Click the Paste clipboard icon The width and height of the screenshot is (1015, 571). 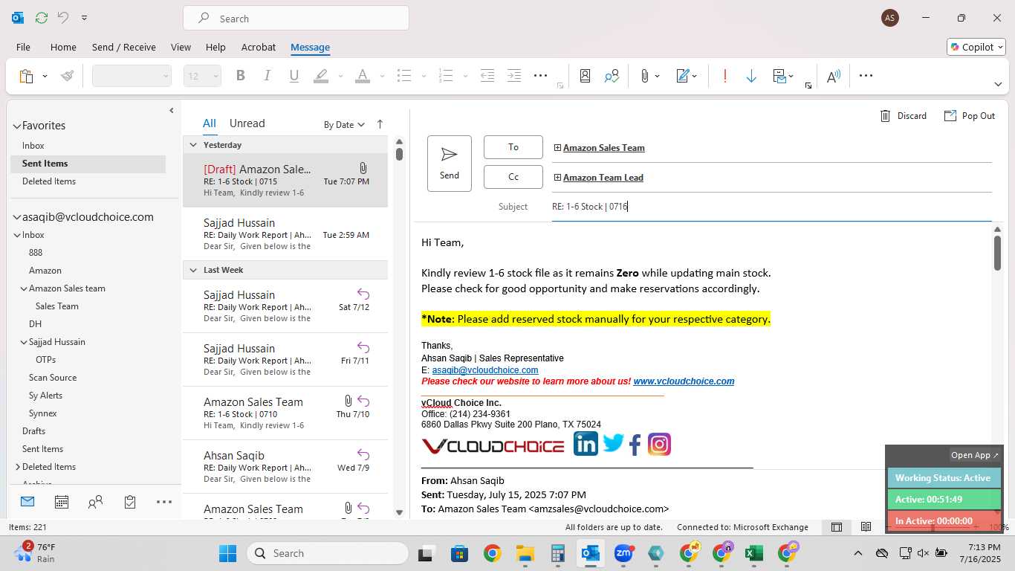click(26, 76)
